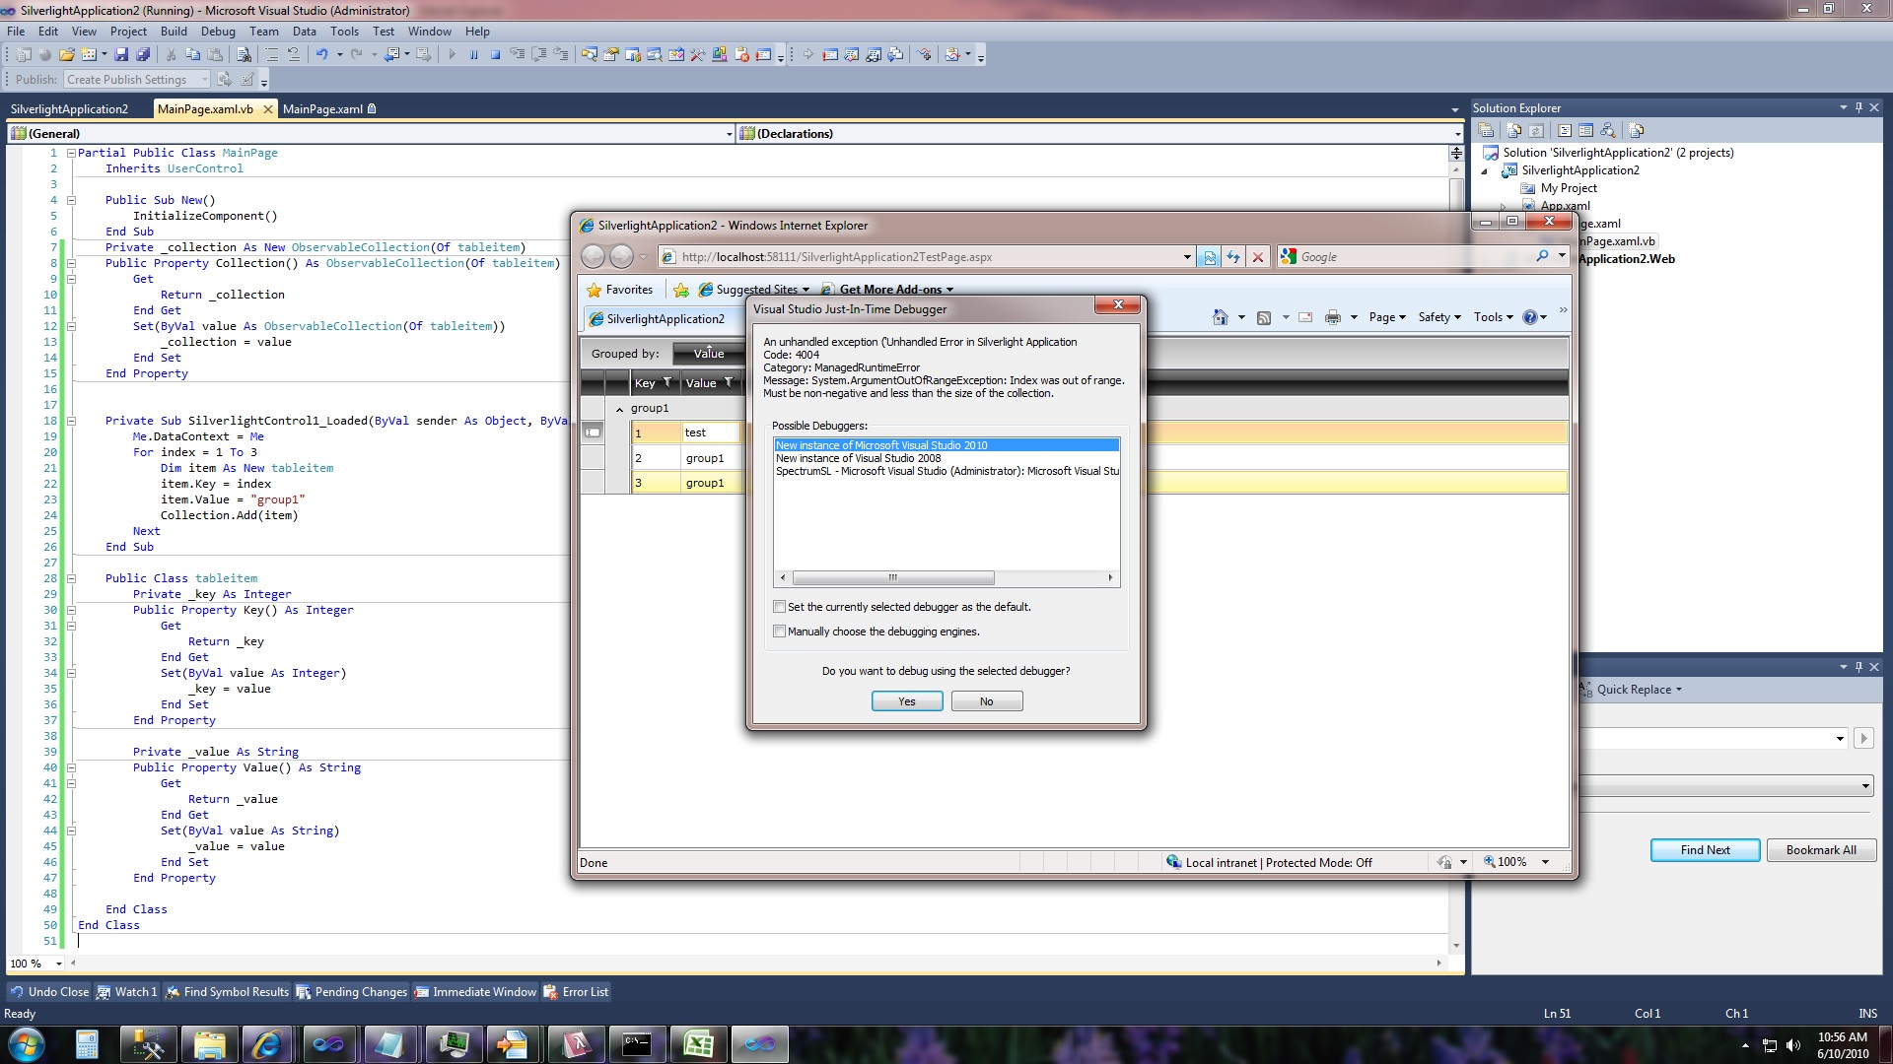Click the Windows Start orb button

[27, 1044]
